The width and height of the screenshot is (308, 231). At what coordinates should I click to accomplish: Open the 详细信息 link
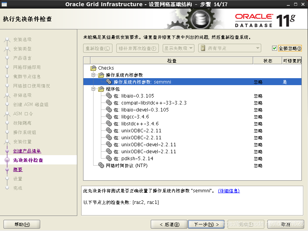(229, 191)
